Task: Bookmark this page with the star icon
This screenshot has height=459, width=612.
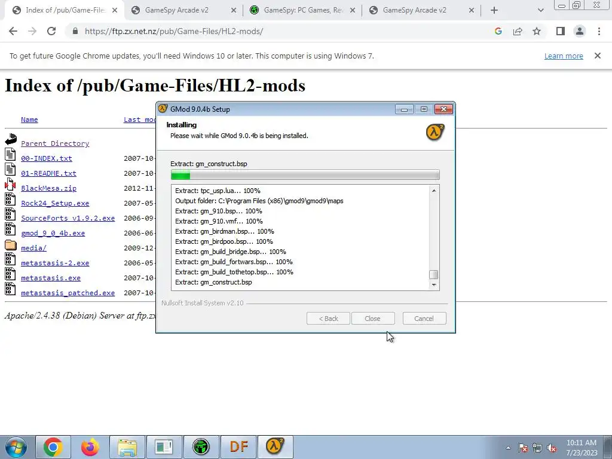Action: (537, 31)
